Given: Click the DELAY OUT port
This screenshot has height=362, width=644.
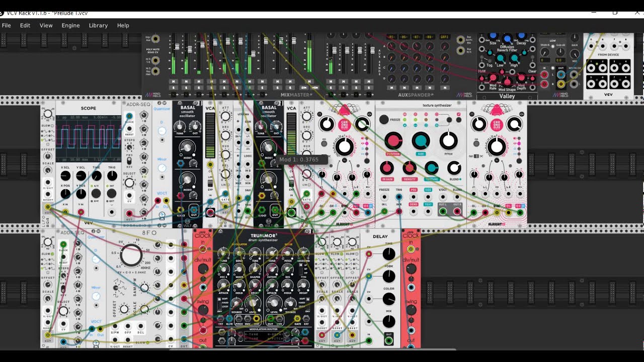Looking at the screenshot, I should coord(389,341).
